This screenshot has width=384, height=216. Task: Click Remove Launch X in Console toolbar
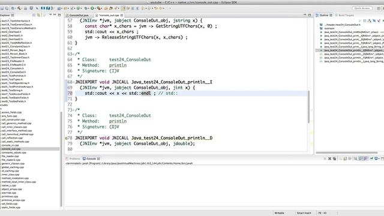[329, 158]
